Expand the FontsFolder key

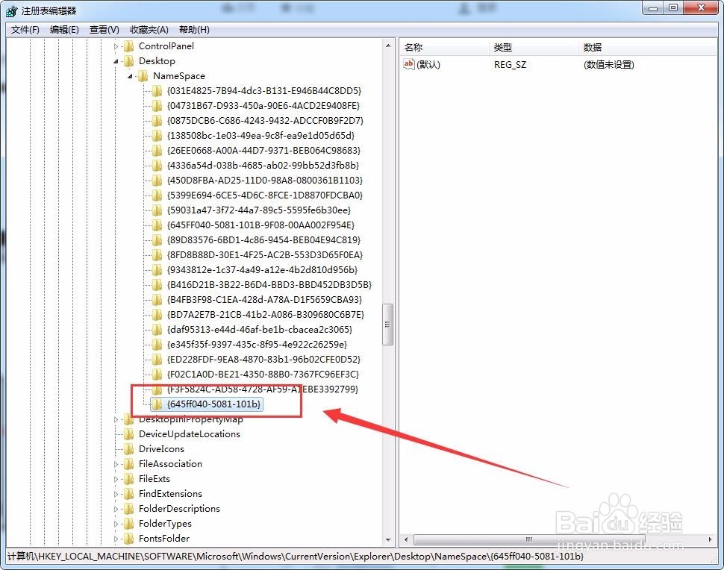pos(116,539)
